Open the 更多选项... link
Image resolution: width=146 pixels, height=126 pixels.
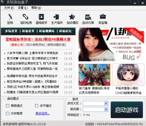pos(43,113)
